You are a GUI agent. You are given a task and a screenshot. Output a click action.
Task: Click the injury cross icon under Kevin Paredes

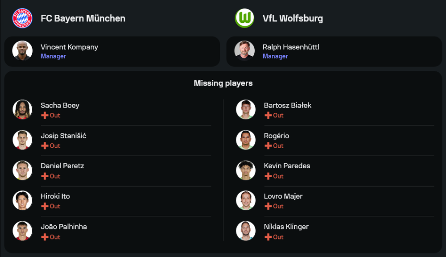pyautogui.click(x=268, y=176)
